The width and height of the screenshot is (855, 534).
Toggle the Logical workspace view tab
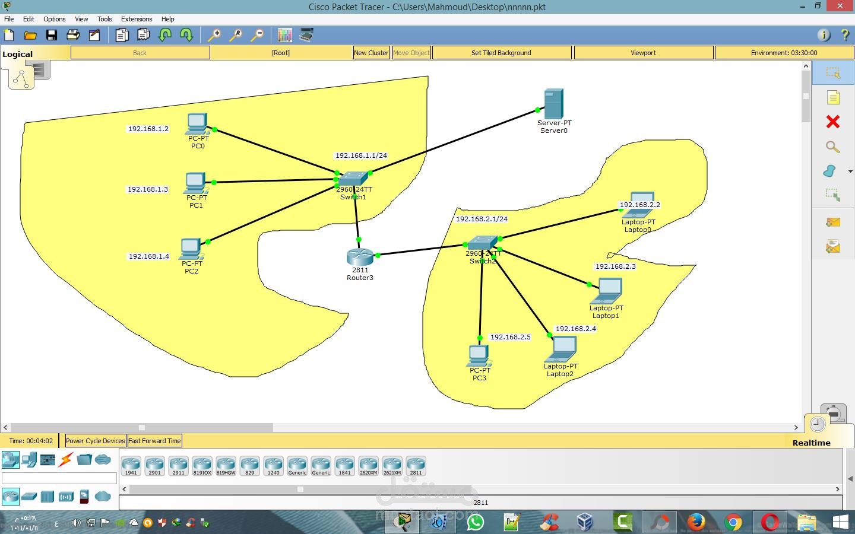point(18,54)
